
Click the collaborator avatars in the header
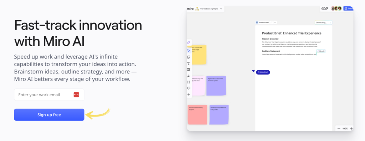tap(336, 9)
